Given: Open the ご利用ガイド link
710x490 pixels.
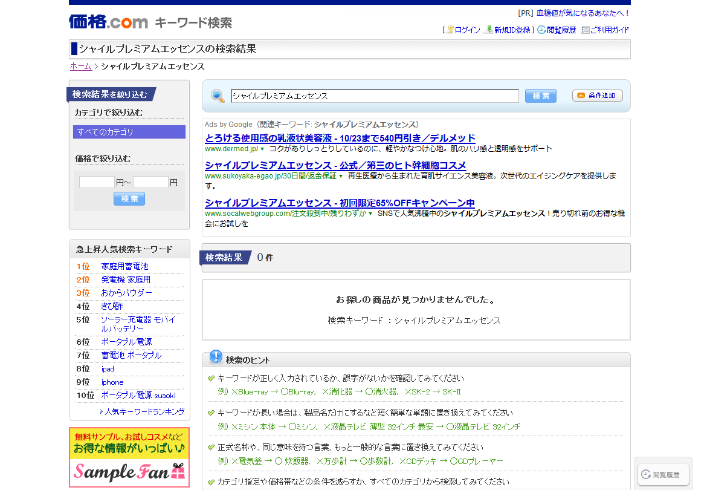Looking at the screenshot, I should click(610, 30).
